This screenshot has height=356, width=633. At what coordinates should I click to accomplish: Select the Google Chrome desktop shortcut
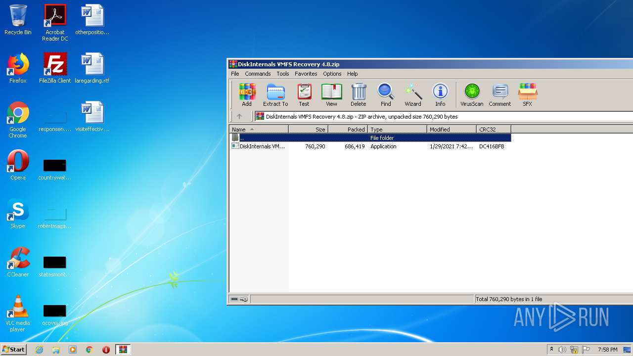click(18, 120)
